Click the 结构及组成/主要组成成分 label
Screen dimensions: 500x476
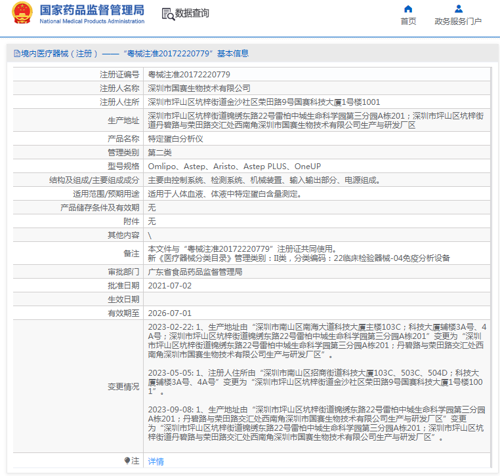click(x=94, y=180)
